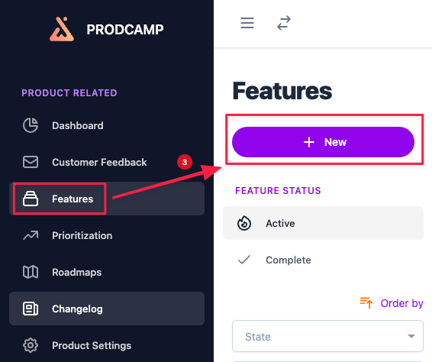The width and height of the screenshot is (432, 362).
Task: Click the Dashboard pie chart icon
Action: (x=31, y=125)
